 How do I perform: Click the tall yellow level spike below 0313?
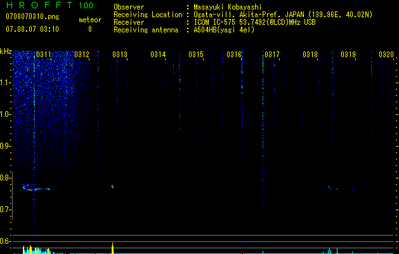click(112, 248)
